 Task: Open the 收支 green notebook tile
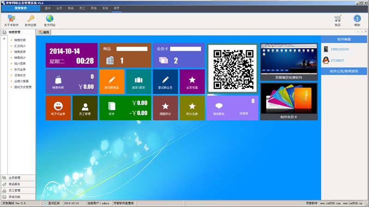125,108
